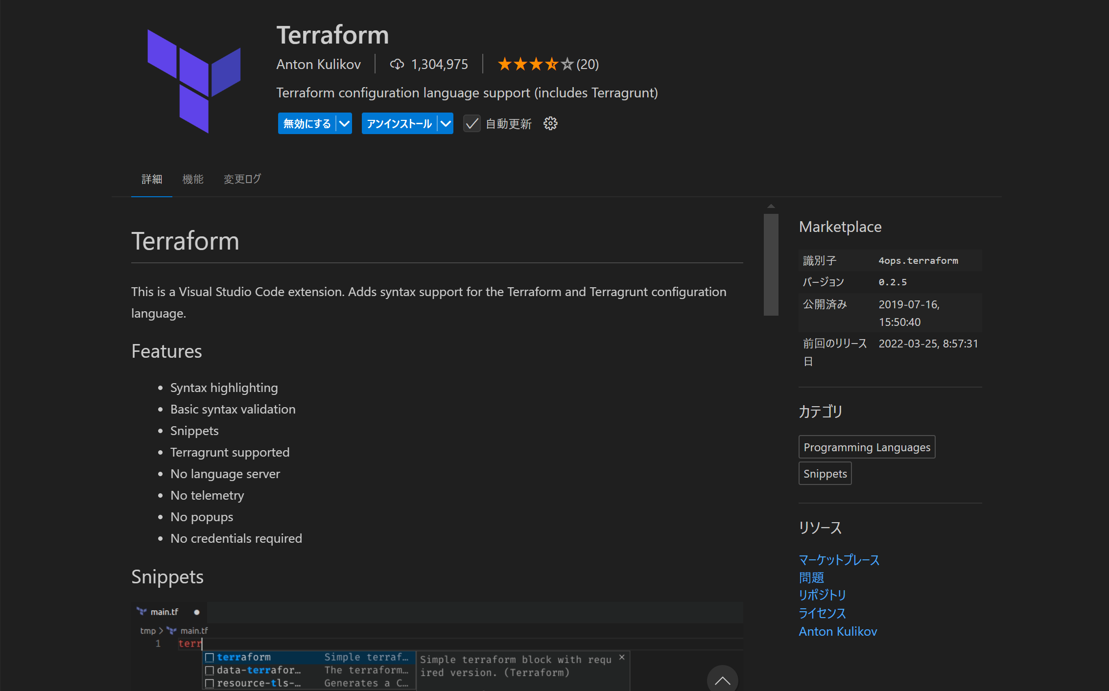Click the scrollbar up arrow
The image size is (1109, 691).
click(771, 207)
